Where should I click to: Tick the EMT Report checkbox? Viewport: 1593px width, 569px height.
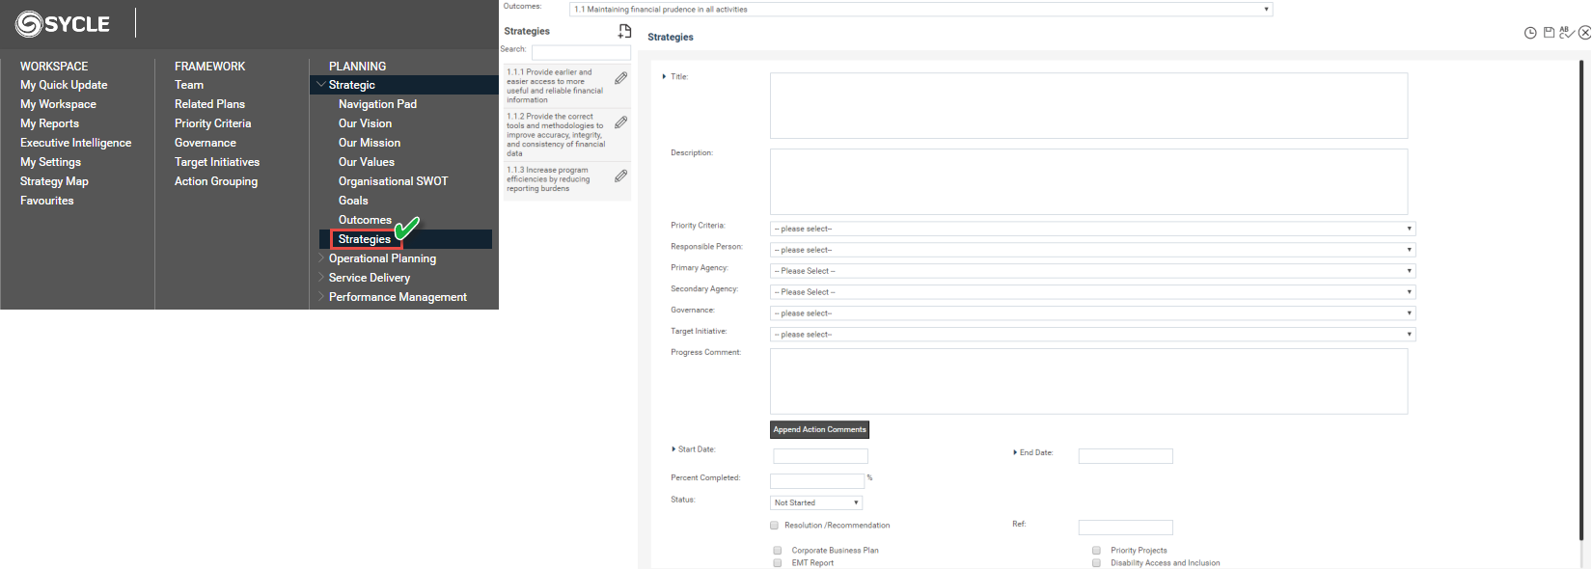point(777,563)
